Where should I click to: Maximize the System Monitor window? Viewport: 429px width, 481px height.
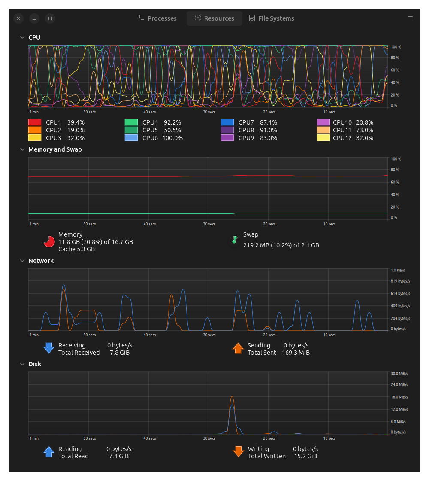50,18
